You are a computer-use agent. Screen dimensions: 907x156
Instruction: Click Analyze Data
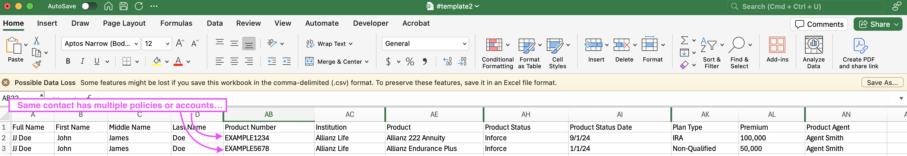click(x=814, y=53)
